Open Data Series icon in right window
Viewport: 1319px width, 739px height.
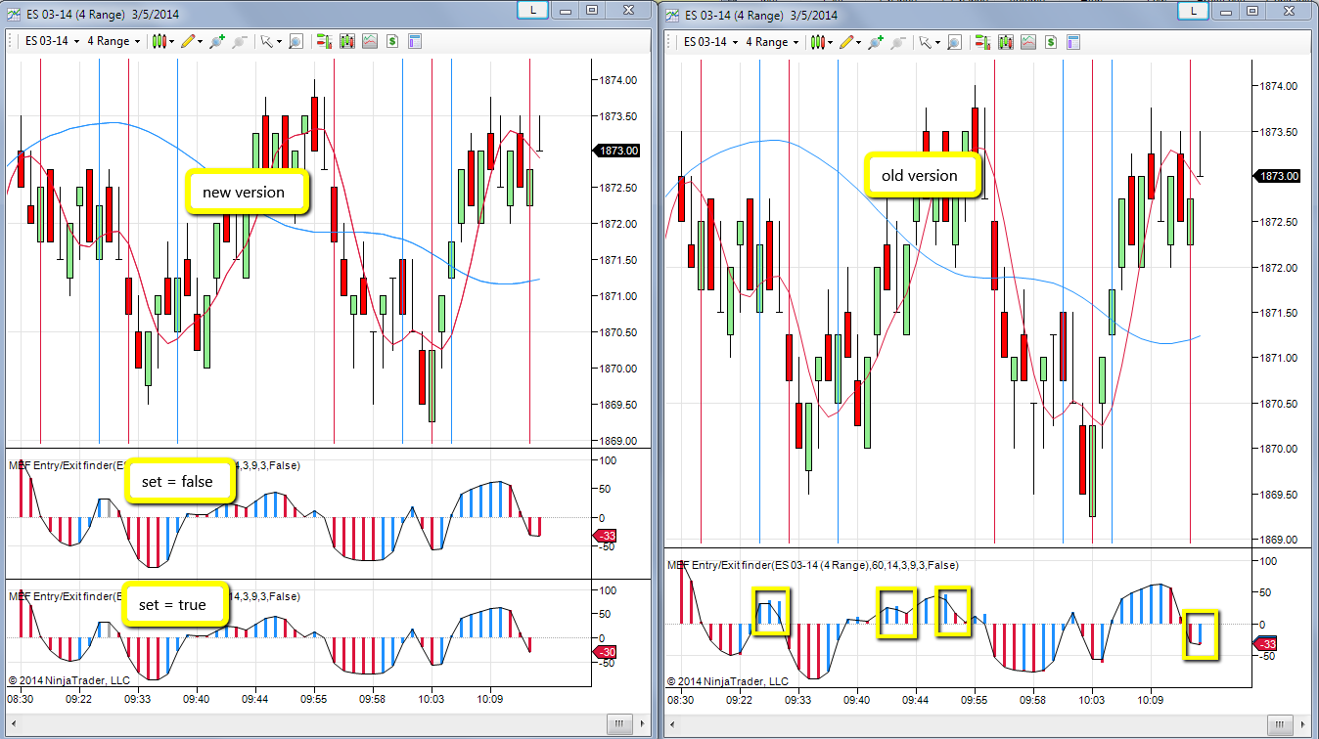(x=1005, y=42)
